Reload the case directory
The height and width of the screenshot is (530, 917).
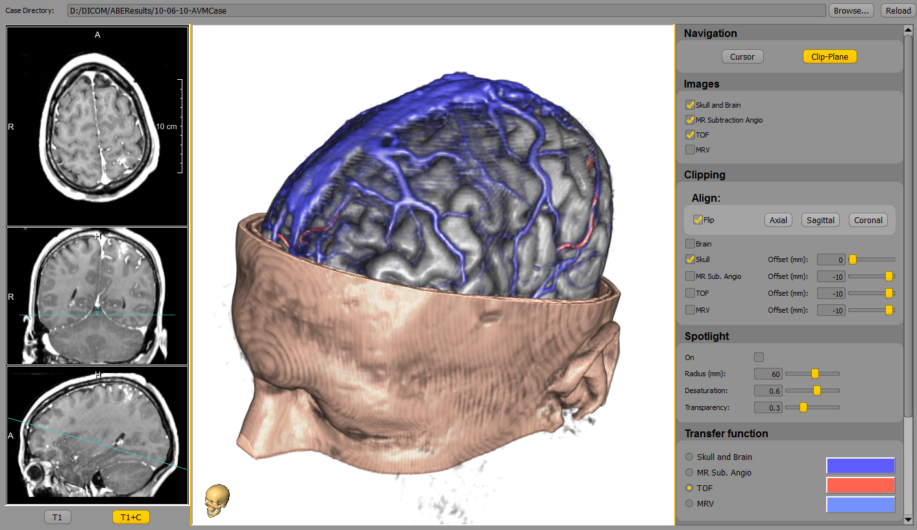(x=898, y=10)
